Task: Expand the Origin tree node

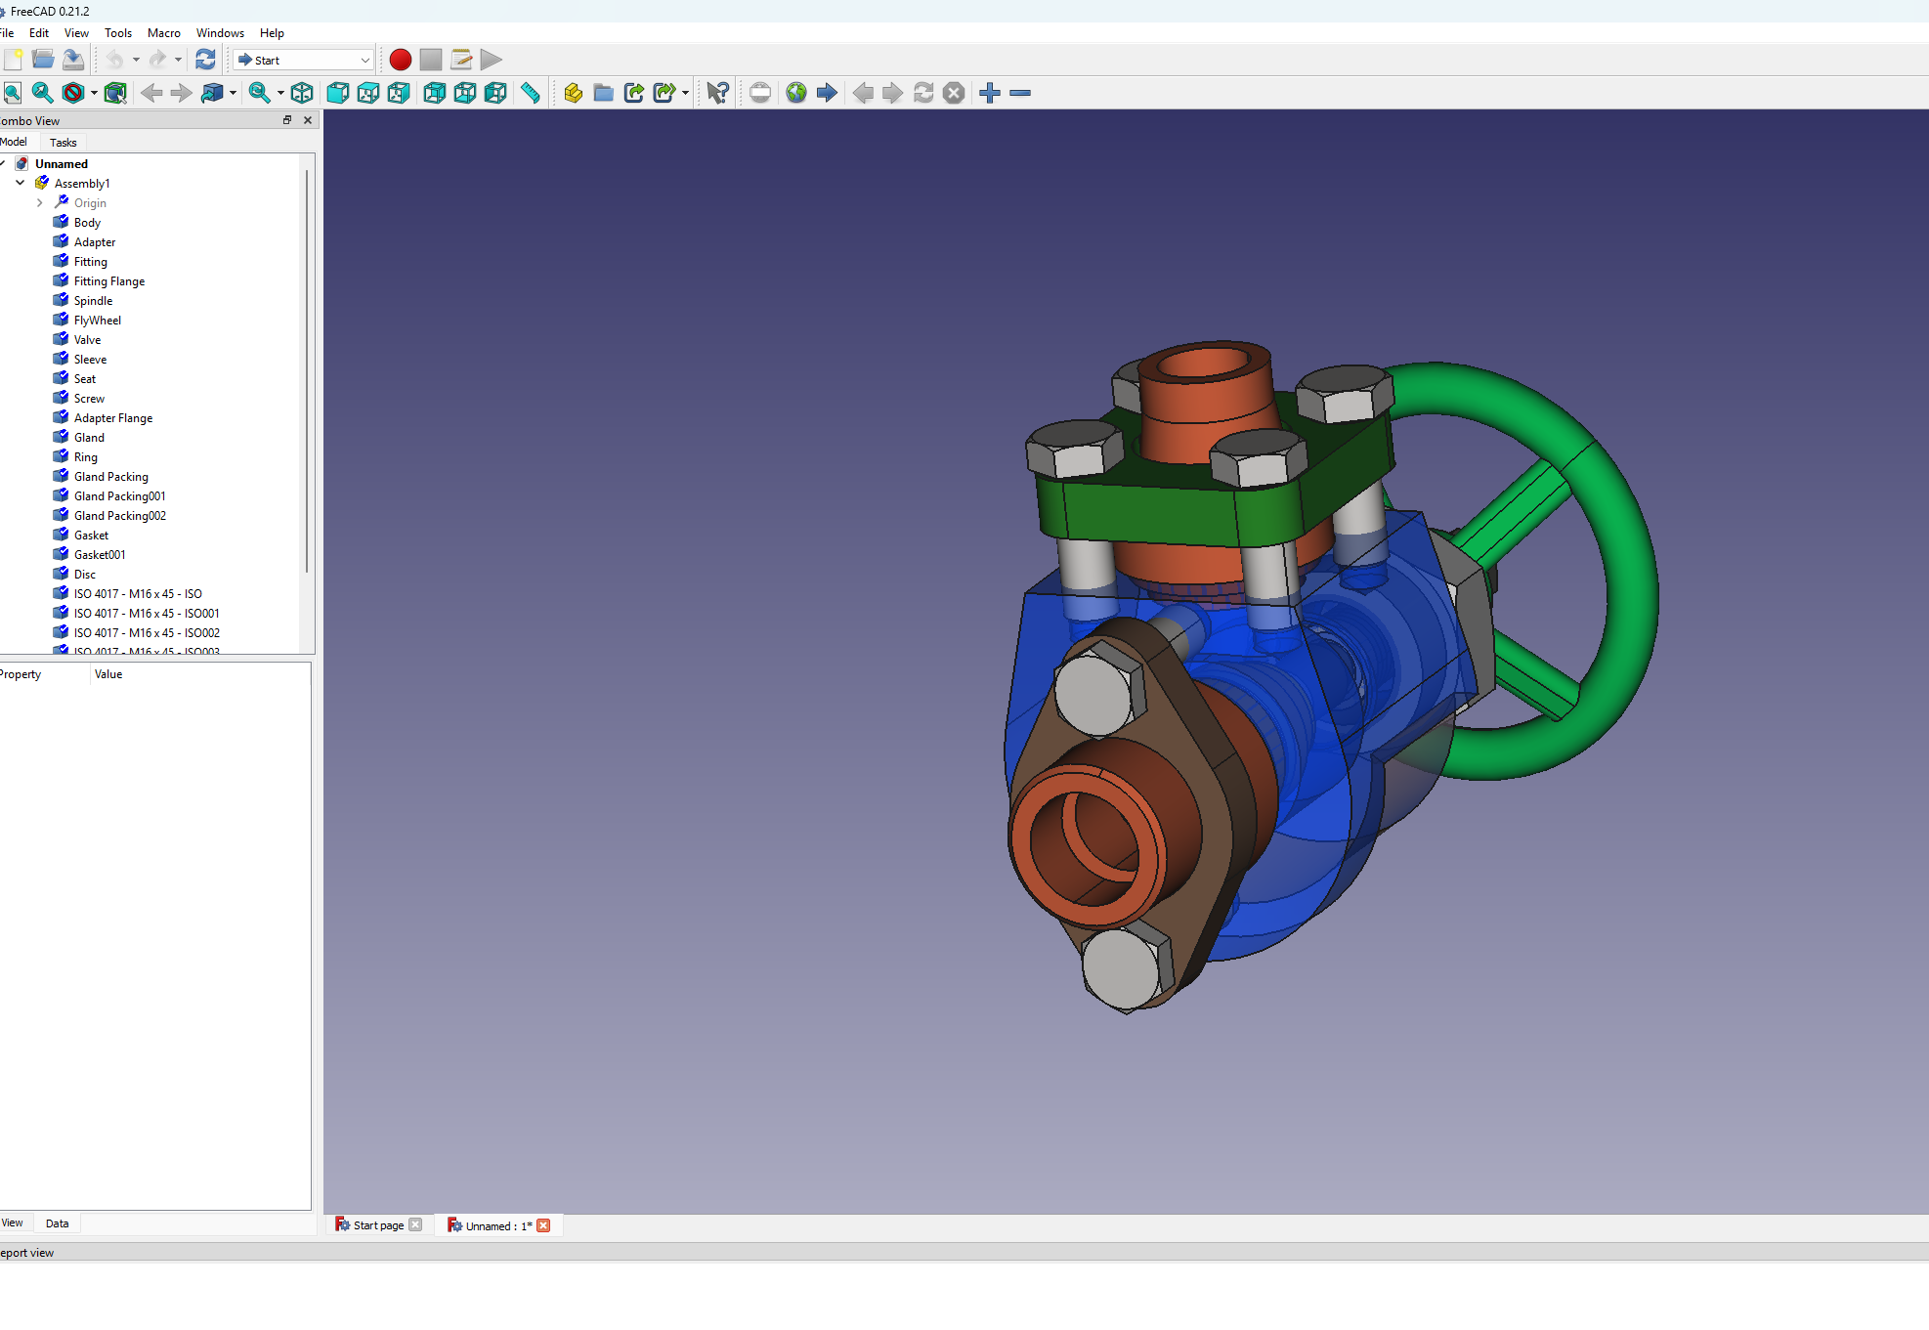Action: coord(40,202)
